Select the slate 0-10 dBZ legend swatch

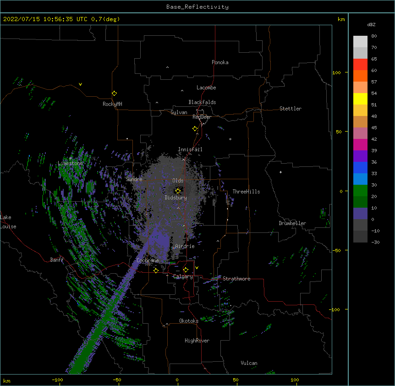click(x=360, y=214)
